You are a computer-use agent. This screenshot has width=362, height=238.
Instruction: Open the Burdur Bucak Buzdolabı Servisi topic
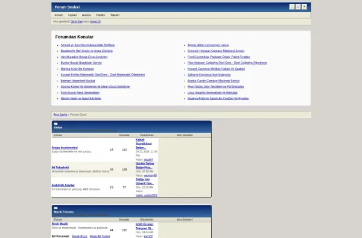(x=81, y=63)
